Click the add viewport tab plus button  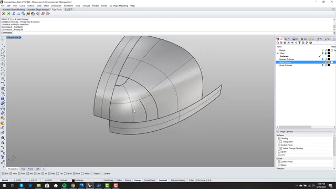click(44, 169)
